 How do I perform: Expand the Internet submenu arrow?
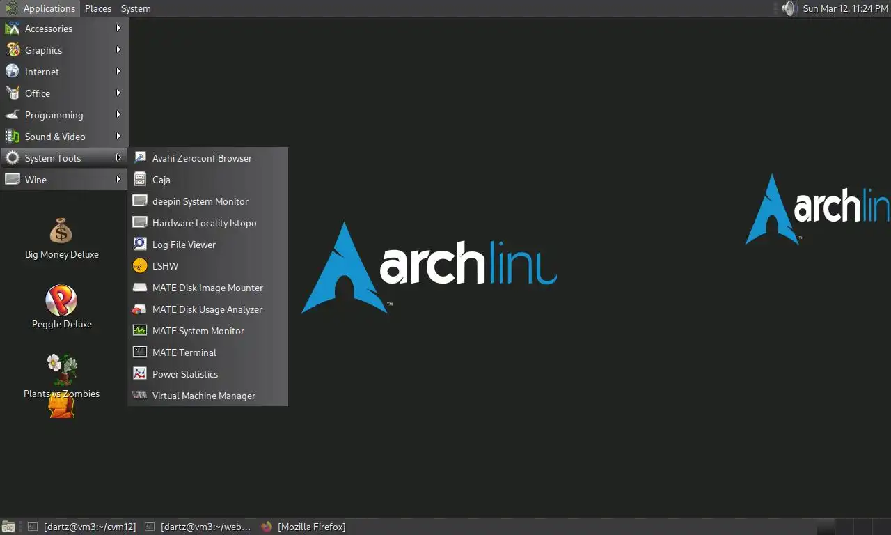tap(118, 72)
